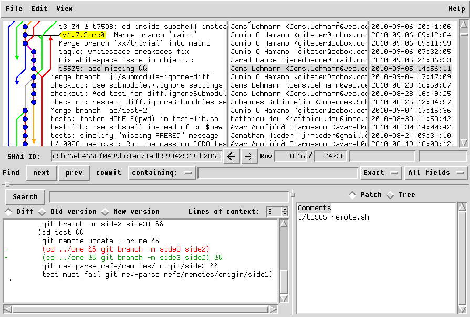Open the 'containing:' search type dropdown
The height and width of the screenshot is (317, 470).
pyautogui.click(x=162, y=173)
